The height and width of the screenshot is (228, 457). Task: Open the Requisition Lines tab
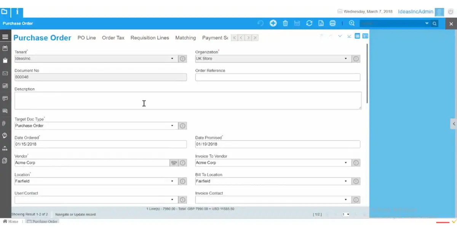(x=150, y=38)
